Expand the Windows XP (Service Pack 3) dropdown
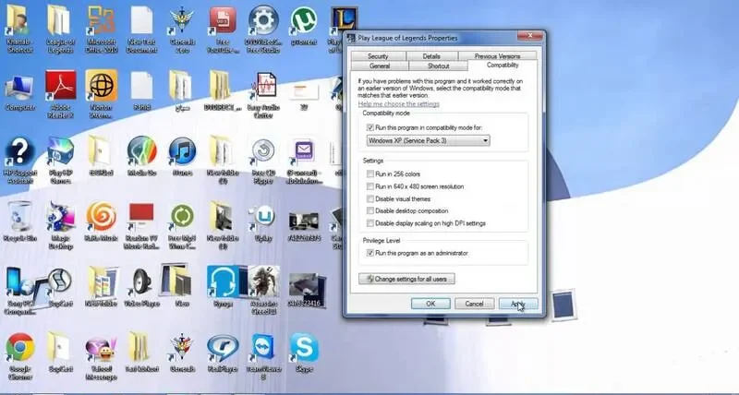The height and width of the screenshot is (395, 739). [428, 140]
